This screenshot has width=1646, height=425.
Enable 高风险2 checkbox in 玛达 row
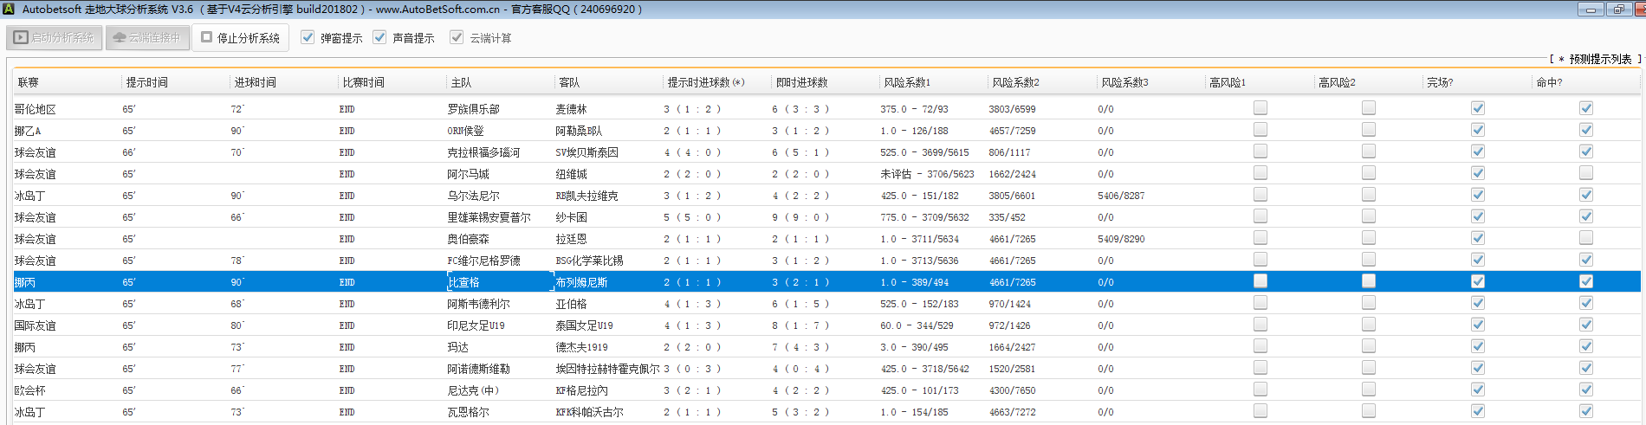[1369, 346]
